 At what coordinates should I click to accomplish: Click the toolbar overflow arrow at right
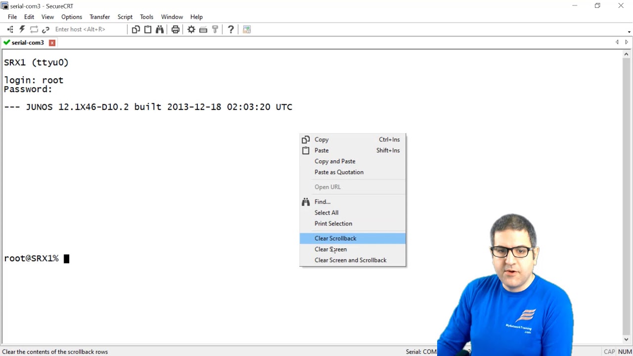click(629, 32)
